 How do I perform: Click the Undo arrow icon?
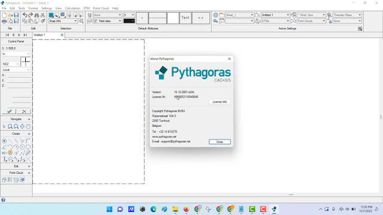click(x=25, y=15)
